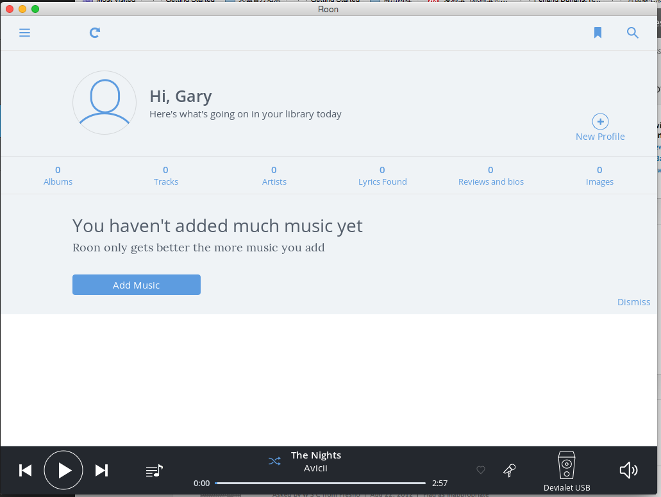Seek in the track progress bar
Screen dimensions: 661x497
tap(320, 483)
